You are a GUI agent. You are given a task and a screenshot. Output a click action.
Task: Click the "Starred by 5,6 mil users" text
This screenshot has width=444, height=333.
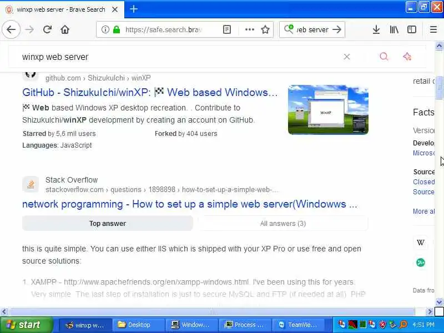59,133
